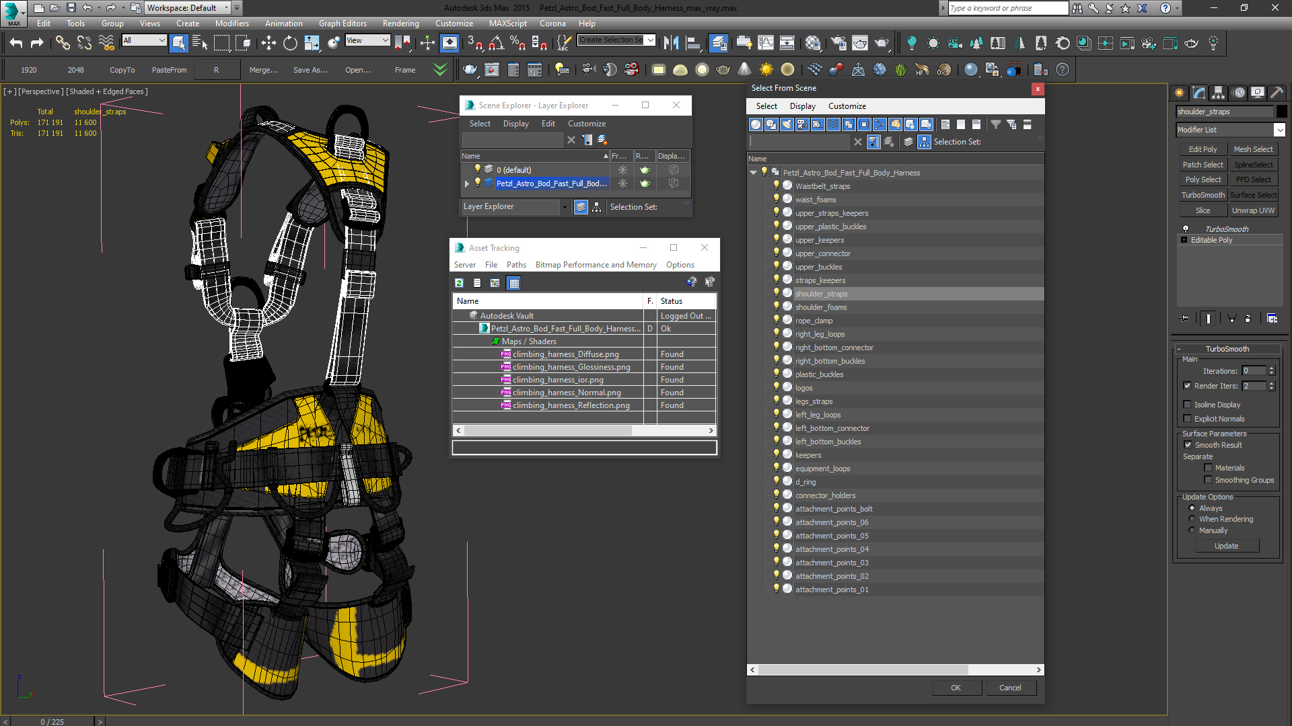Viewport: 1292px width, 726px height.
Task: Open the Graph Editors menu
Action: tap(343, 23)
